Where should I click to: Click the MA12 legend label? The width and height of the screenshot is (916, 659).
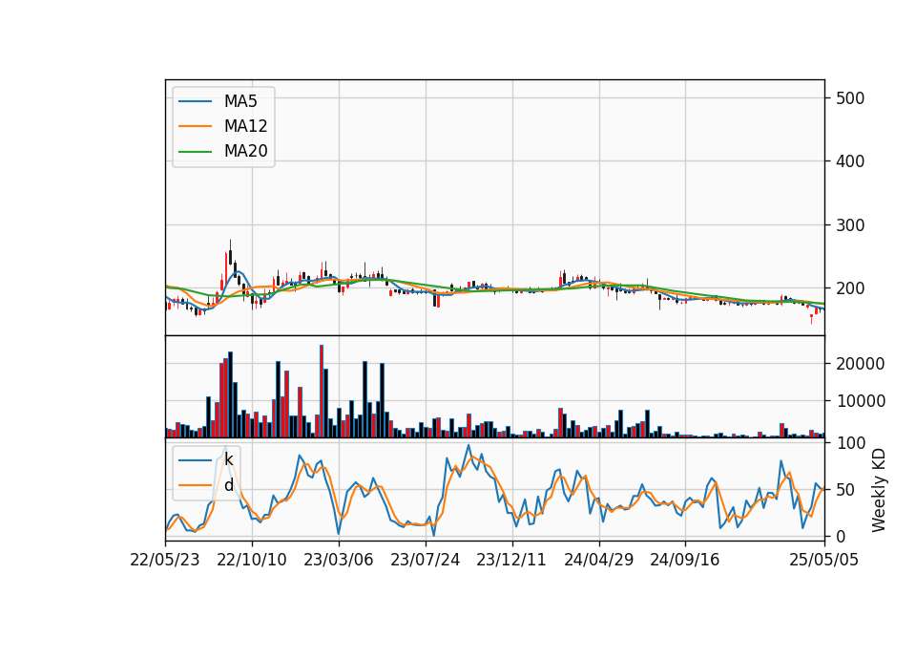coord(245,126)
